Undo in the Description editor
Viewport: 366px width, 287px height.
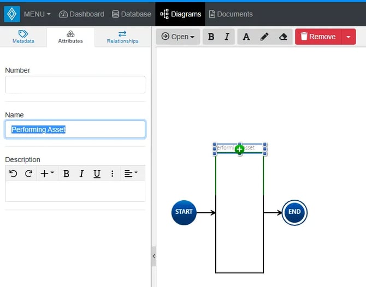click(x=13, y=174)
